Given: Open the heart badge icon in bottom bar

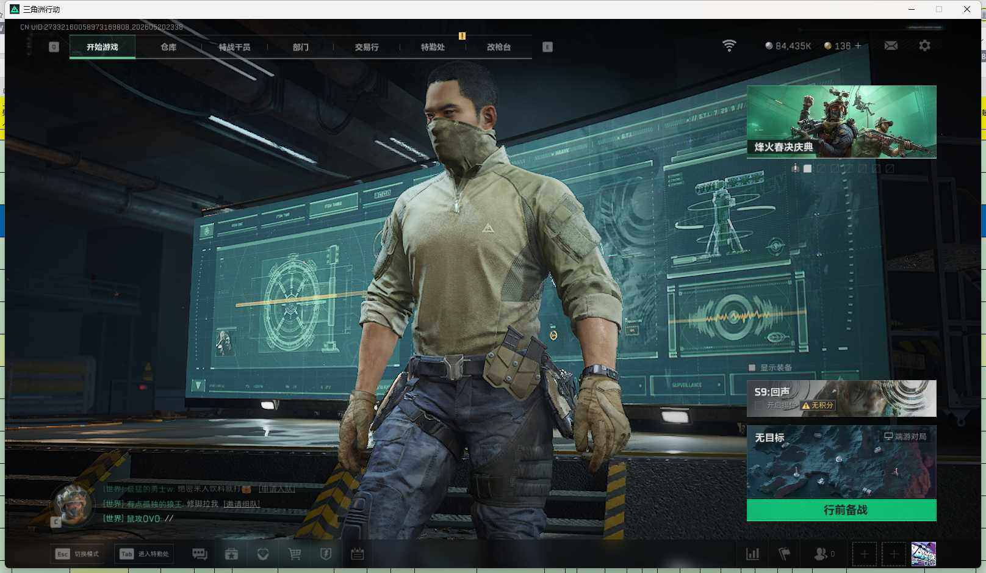Looking at the screenshot, I should coord(263,553).
